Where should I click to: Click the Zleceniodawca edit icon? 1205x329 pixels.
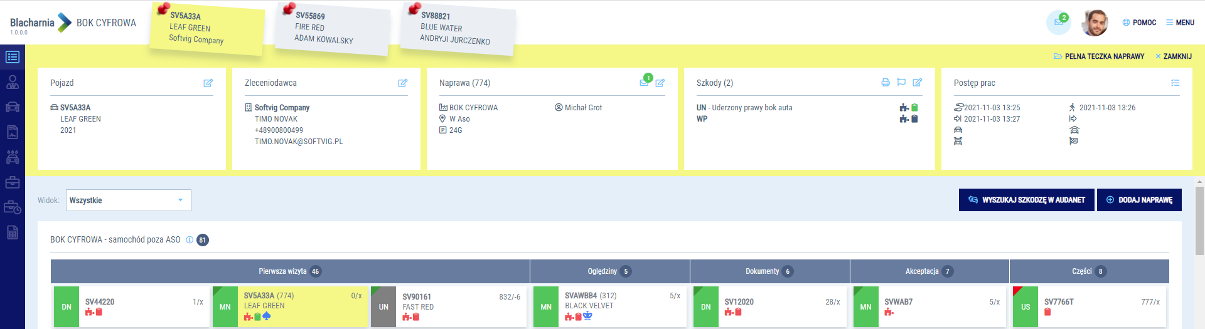click(x=402, y=83)
